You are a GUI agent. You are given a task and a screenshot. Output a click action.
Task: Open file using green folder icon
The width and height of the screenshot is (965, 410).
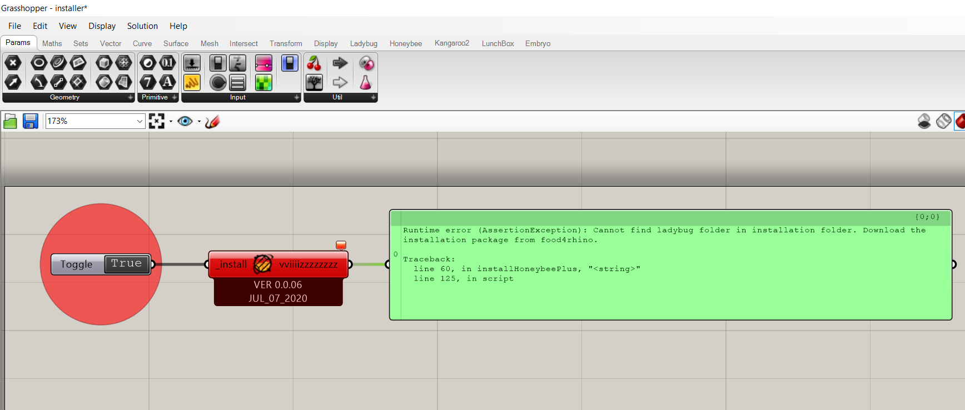click(10, 121)
